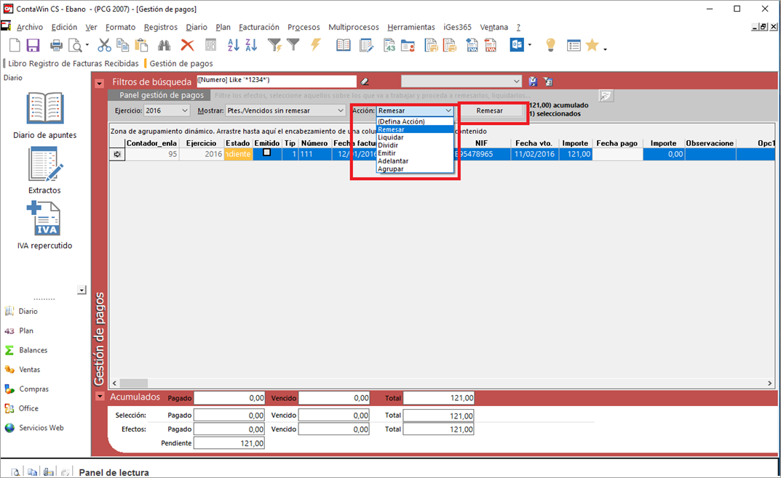781x478 pixels.
Task: Open the iGes365 menu
Action: pos(457,28)
